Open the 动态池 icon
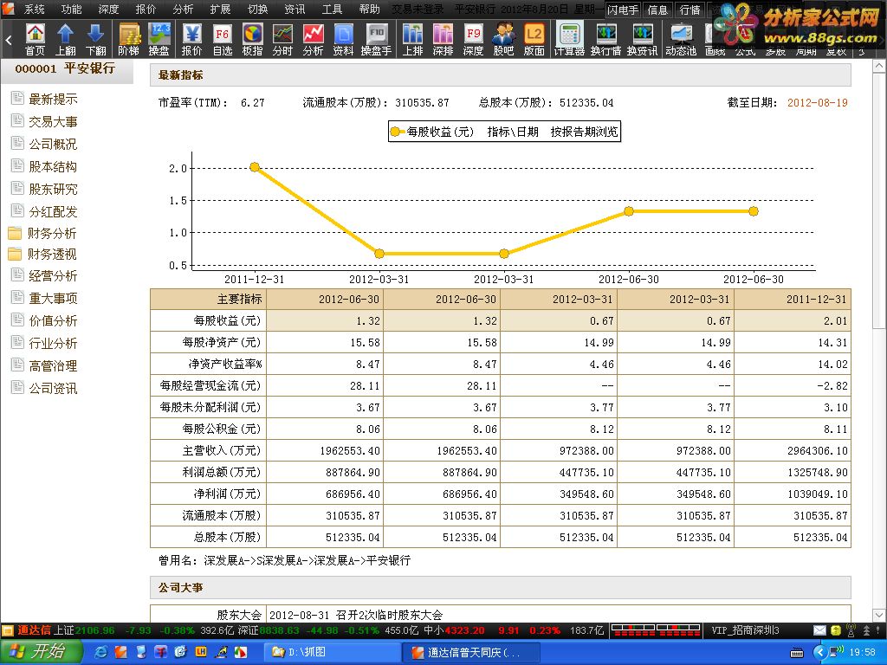Screen dimensions: 887x665 (x=681, y=39)
